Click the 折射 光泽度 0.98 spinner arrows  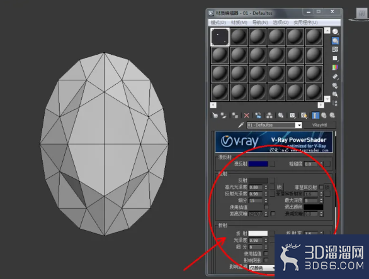[x=266, y=240]
